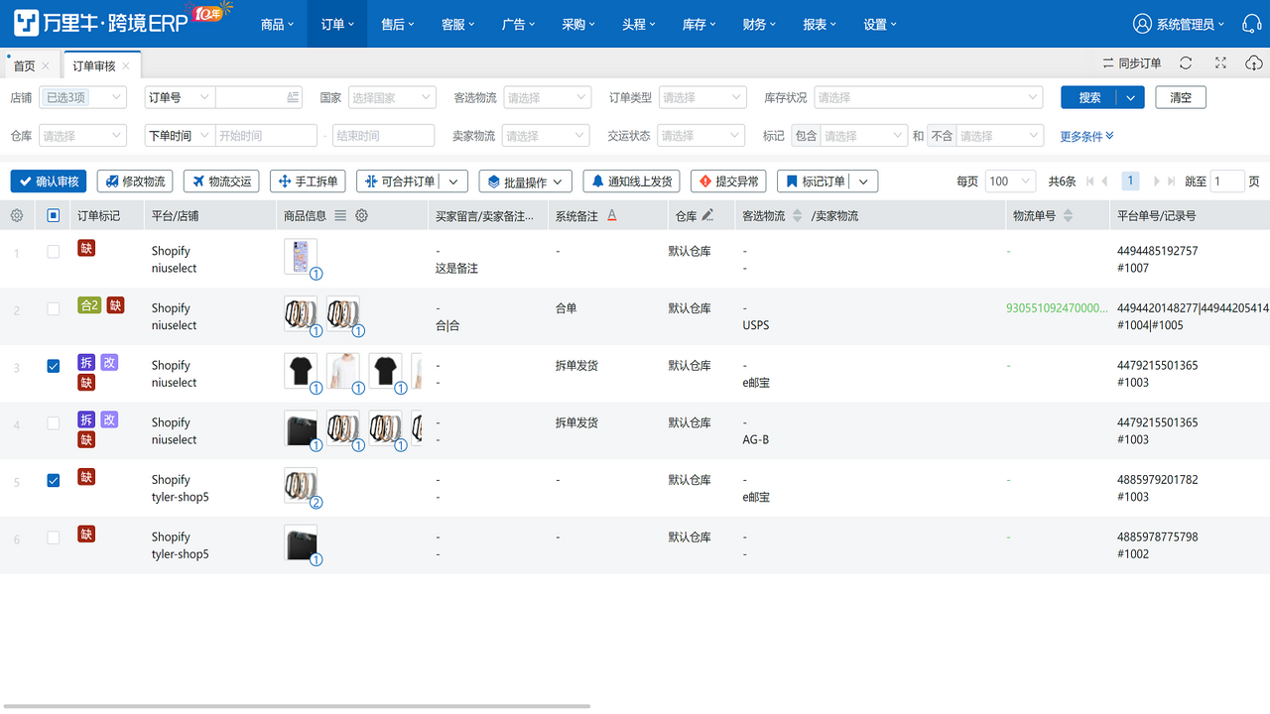Click the pencil edit icon beside 仓库
The width and height of the screenshot is (1270, 714).
pos(707,215)
